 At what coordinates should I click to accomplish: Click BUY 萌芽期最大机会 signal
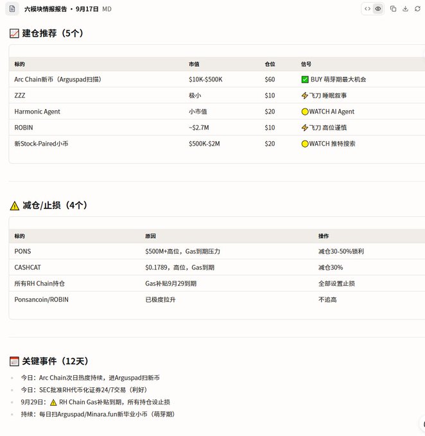pos(334,80)
